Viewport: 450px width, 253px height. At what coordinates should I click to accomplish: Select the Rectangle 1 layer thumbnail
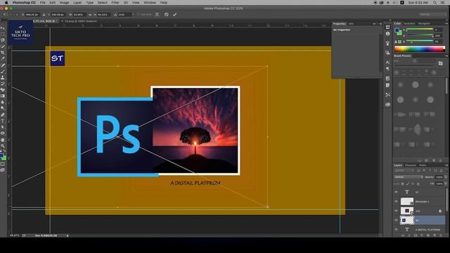(x=407, y=202)
